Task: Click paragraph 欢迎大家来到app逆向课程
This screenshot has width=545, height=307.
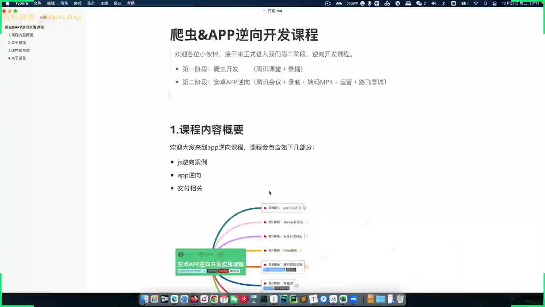Action: coord(242,147)
